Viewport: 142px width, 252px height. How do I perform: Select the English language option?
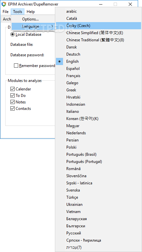(98, 61)
